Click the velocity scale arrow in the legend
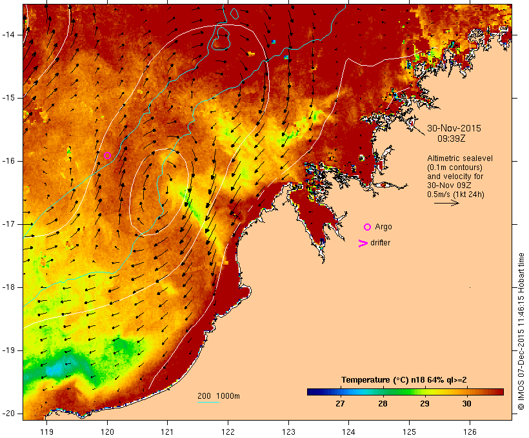Viewport: 529px width, 438px height. (446, 203)
